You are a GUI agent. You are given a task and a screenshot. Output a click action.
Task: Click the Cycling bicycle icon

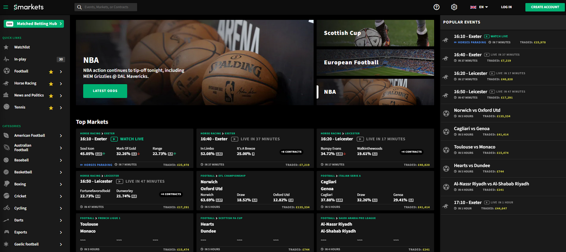(6, 208)
